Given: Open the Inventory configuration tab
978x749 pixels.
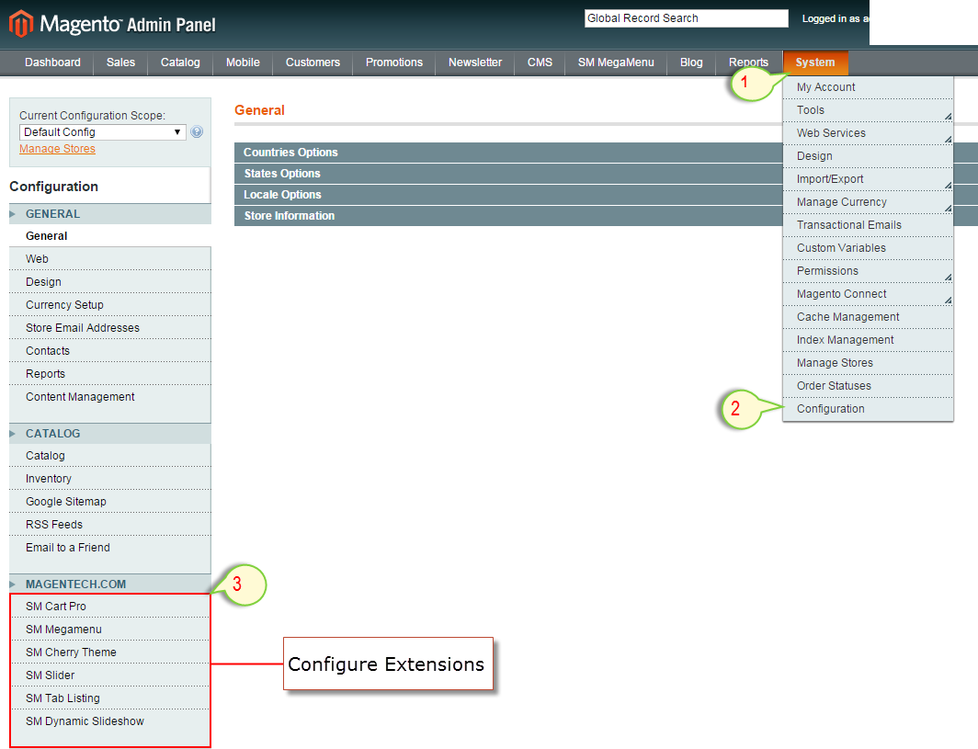Looking at the screenshot, I should tap(109, 479).
